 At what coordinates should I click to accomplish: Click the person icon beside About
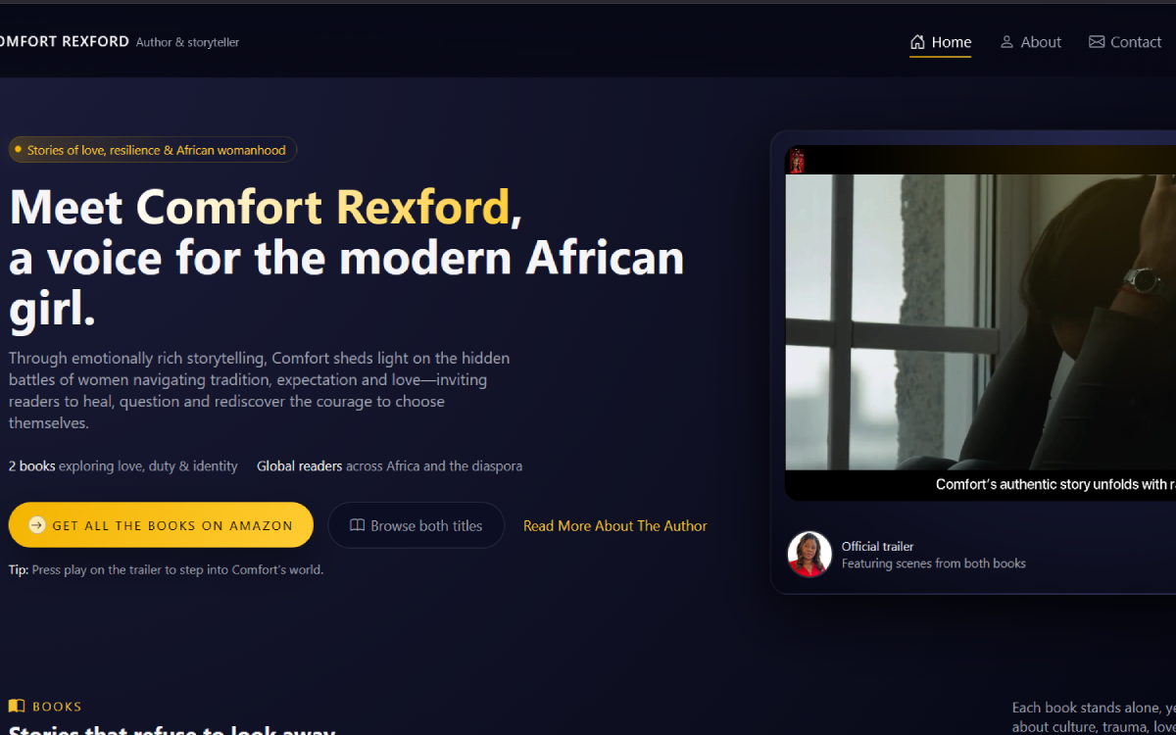point(1006,42)
